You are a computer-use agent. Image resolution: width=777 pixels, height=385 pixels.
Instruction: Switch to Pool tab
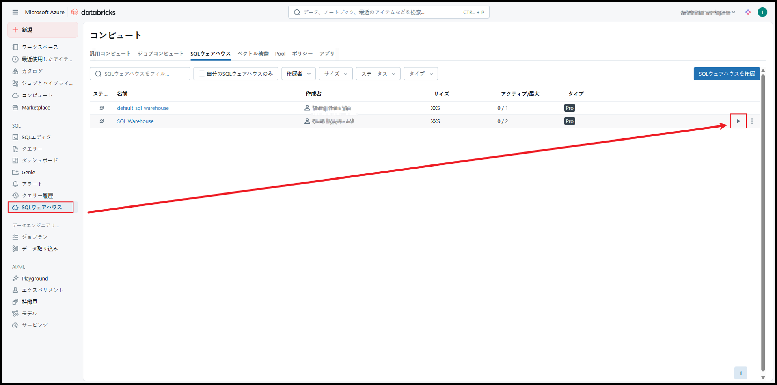point(280,54)
